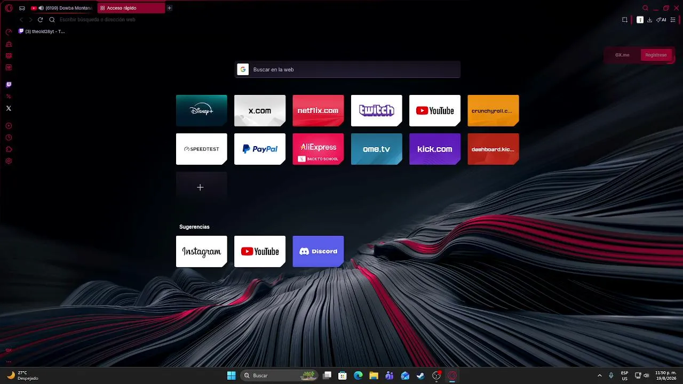
Task: Open the X (Twitter) sidebar panel
Action: 9,108
